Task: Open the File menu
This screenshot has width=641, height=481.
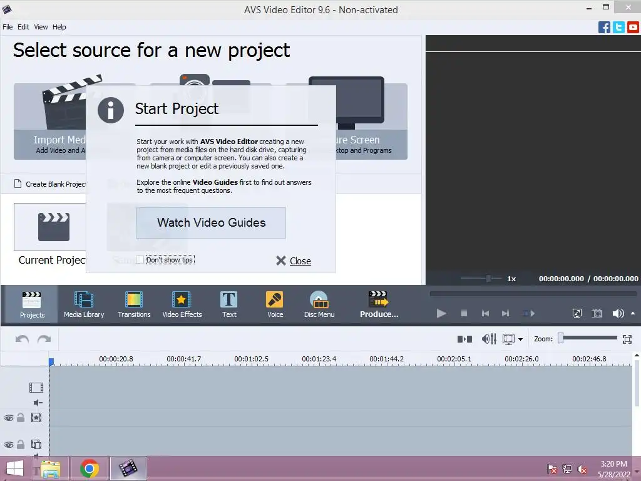Action: [x=8, y=27]
